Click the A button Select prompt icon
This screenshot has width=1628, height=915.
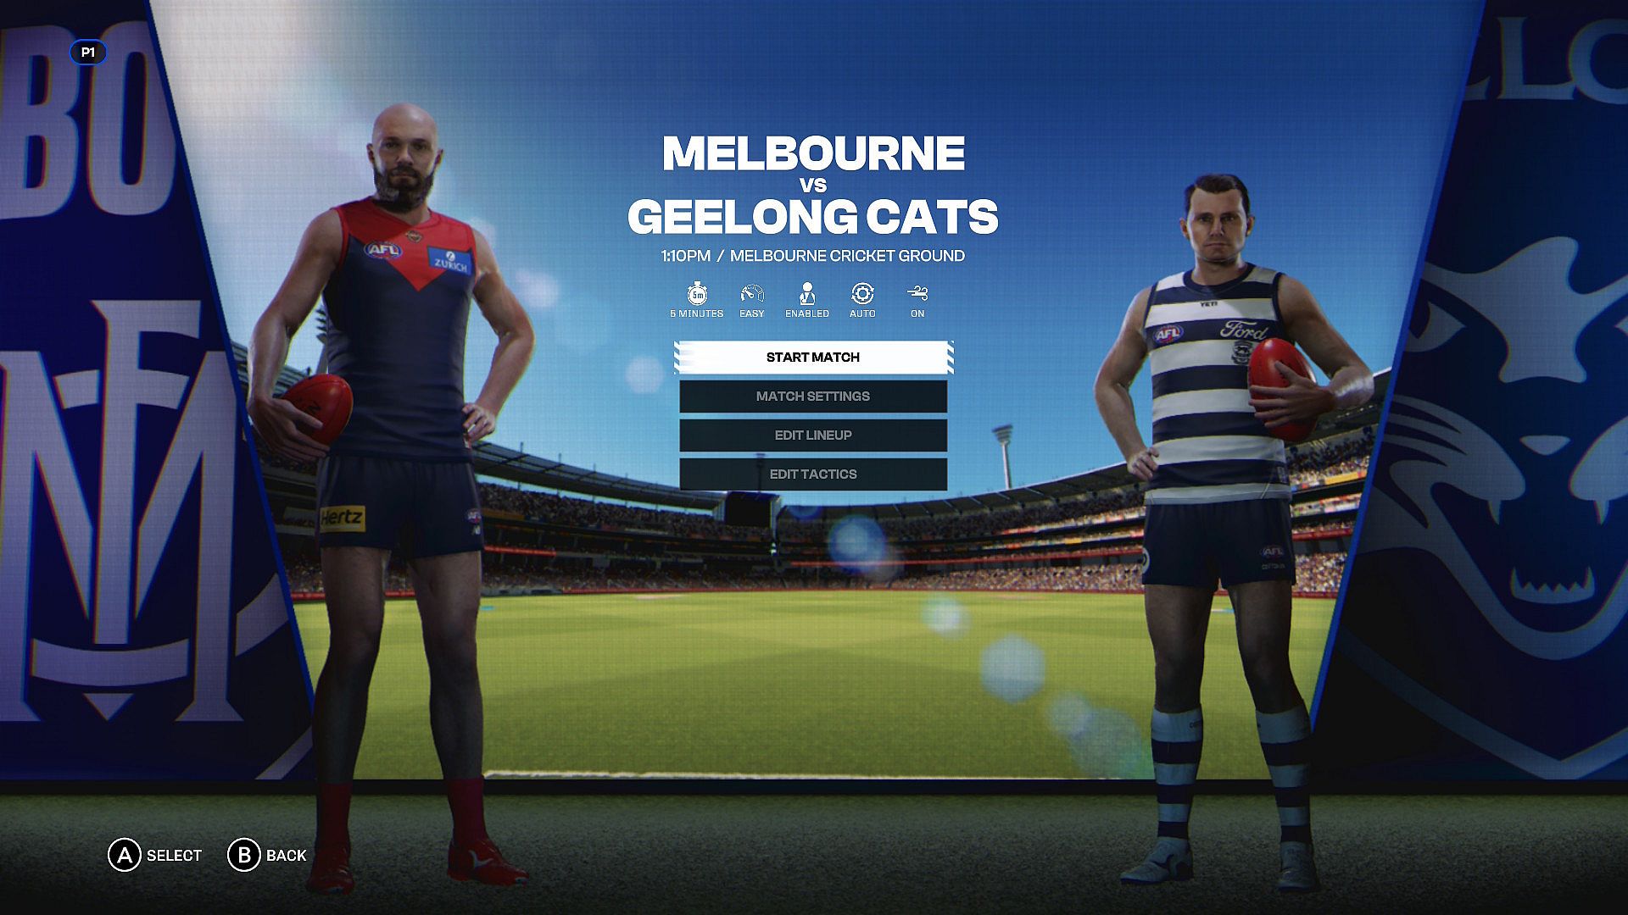coord(124,855)
